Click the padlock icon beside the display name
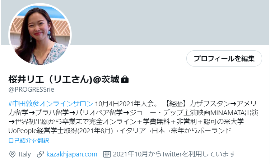270x164 pixels. [125, 80]
